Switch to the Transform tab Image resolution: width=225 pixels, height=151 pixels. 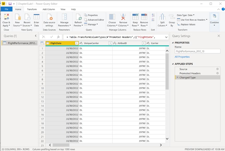(x=32, y=9)
